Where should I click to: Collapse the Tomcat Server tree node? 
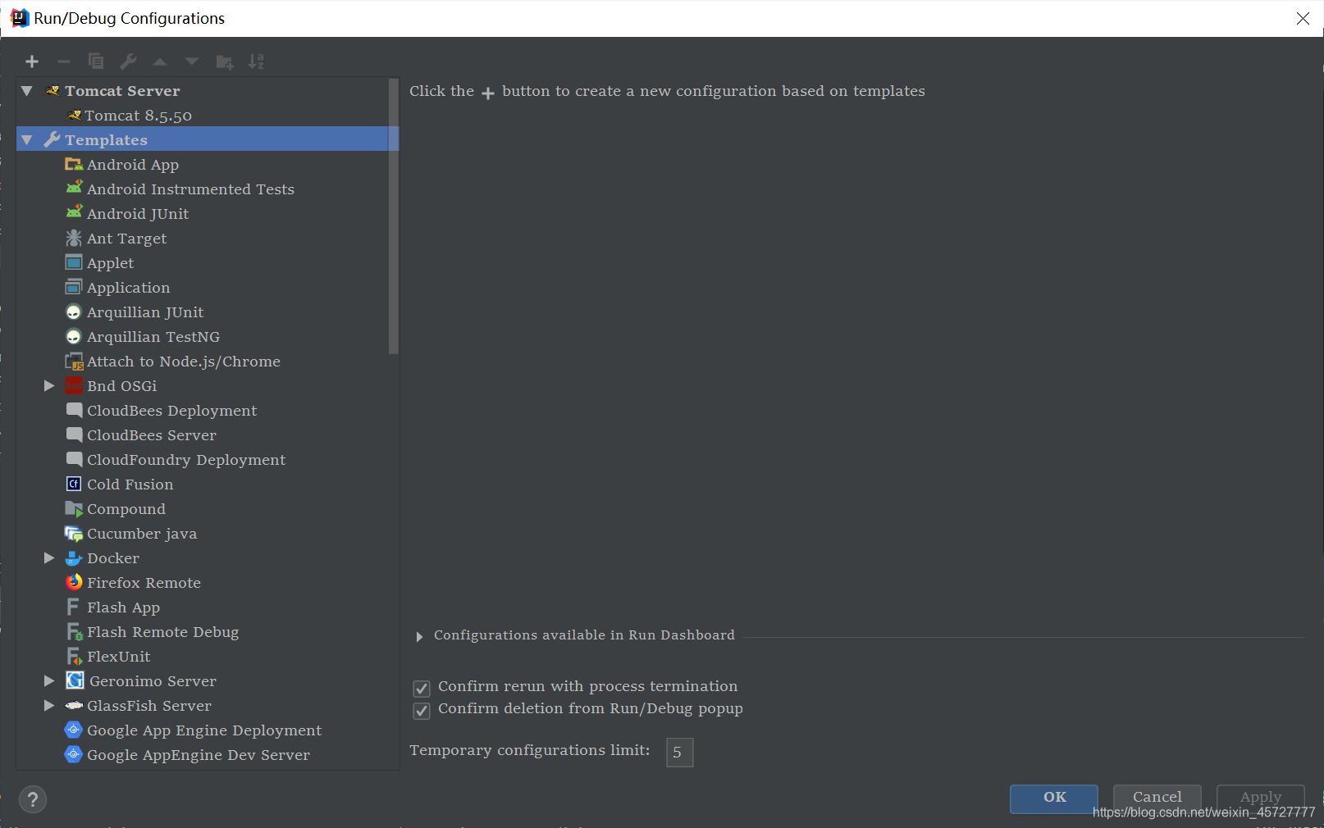(25, 91)
